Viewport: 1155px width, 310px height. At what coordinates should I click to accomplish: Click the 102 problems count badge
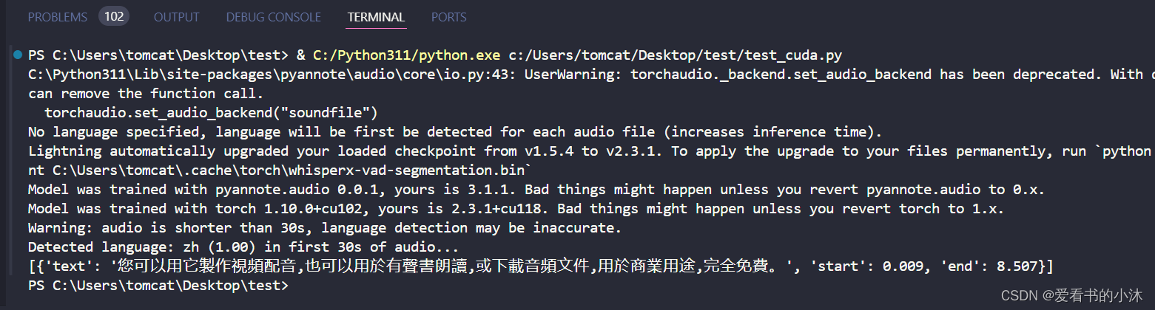point(114,16)
